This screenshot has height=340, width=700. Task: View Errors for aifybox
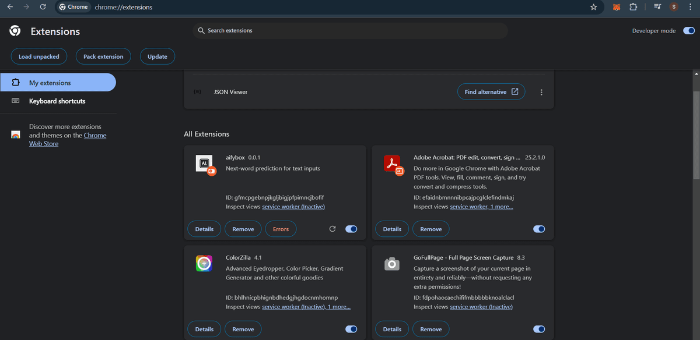pyautogui.click(x=281, y=229)
